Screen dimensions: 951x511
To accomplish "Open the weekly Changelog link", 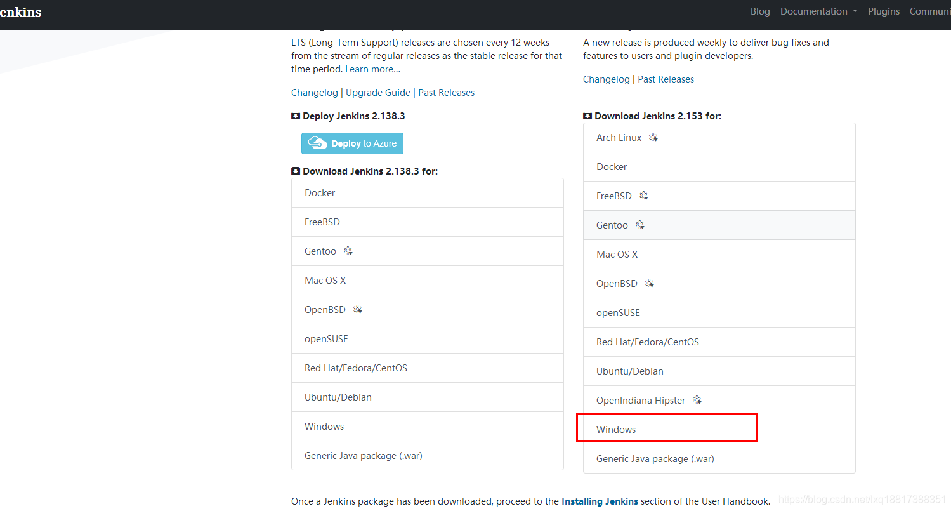I will (607, 79).
